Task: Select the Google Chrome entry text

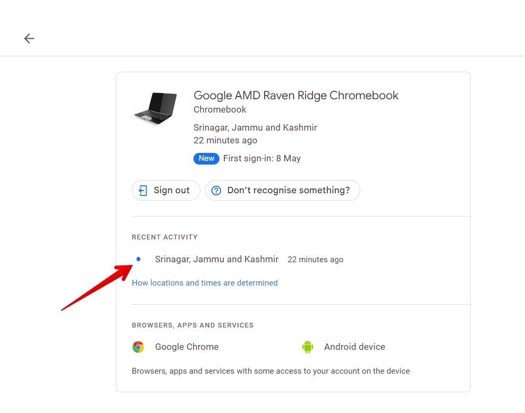Action: click(x=187, y=347)
